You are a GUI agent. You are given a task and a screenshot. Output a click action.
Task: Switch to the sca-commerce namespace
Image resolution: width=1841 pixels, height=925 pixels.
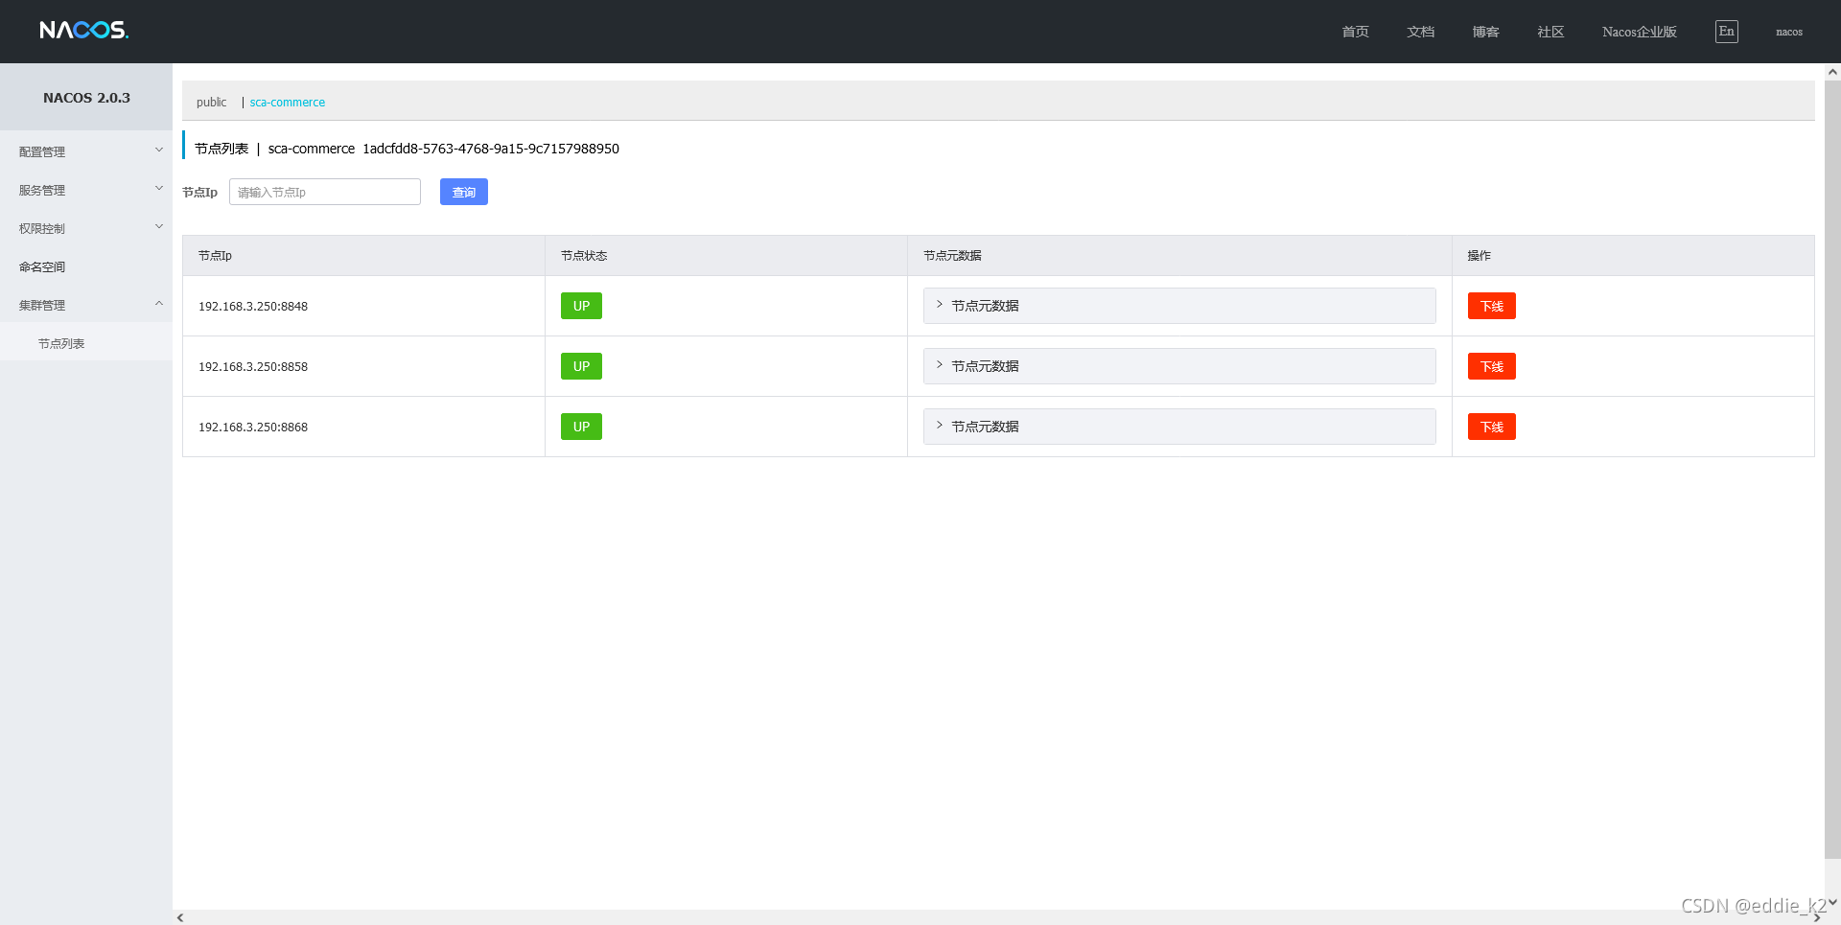click(x=287, y=103)
